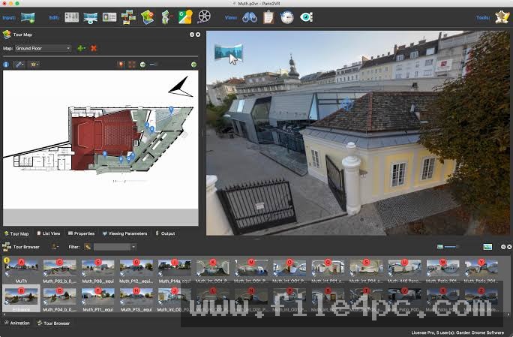Image resolution: width=513 pixels, height=337 pixels.
Task: Open the Google Street View icon
Action: pos(185,17)
